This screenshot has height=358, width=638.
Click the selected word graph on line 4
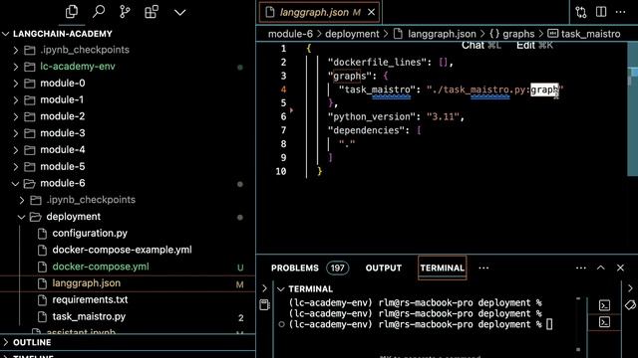click(544, 89)
